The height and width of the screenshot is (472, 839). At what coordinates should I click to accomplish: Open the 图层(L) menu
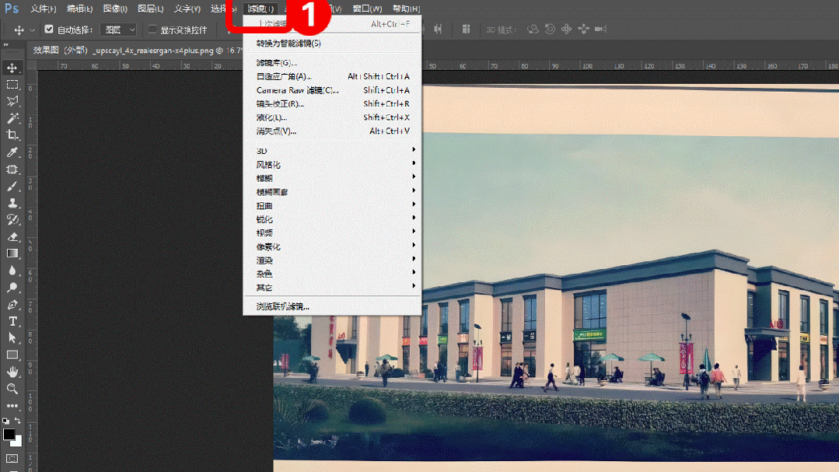(x=150, y=9)
